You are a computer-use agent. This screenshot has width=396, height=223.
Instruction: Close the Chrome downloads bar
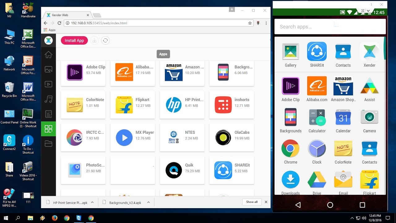[x=266, y=202]
